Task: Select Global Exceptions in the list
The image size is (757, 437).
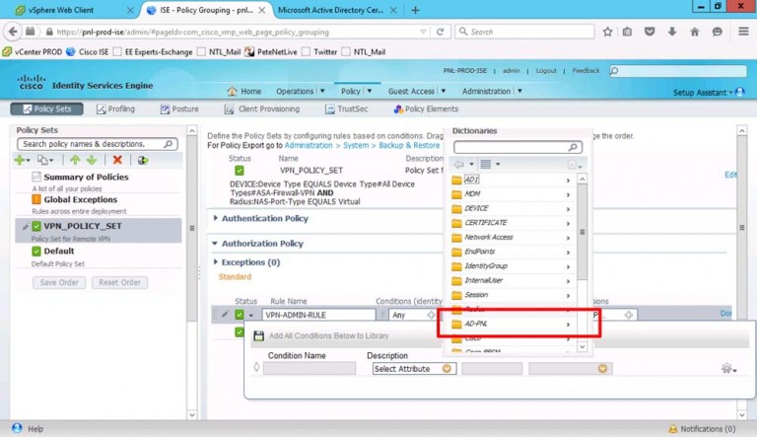Action: [80, 199]
